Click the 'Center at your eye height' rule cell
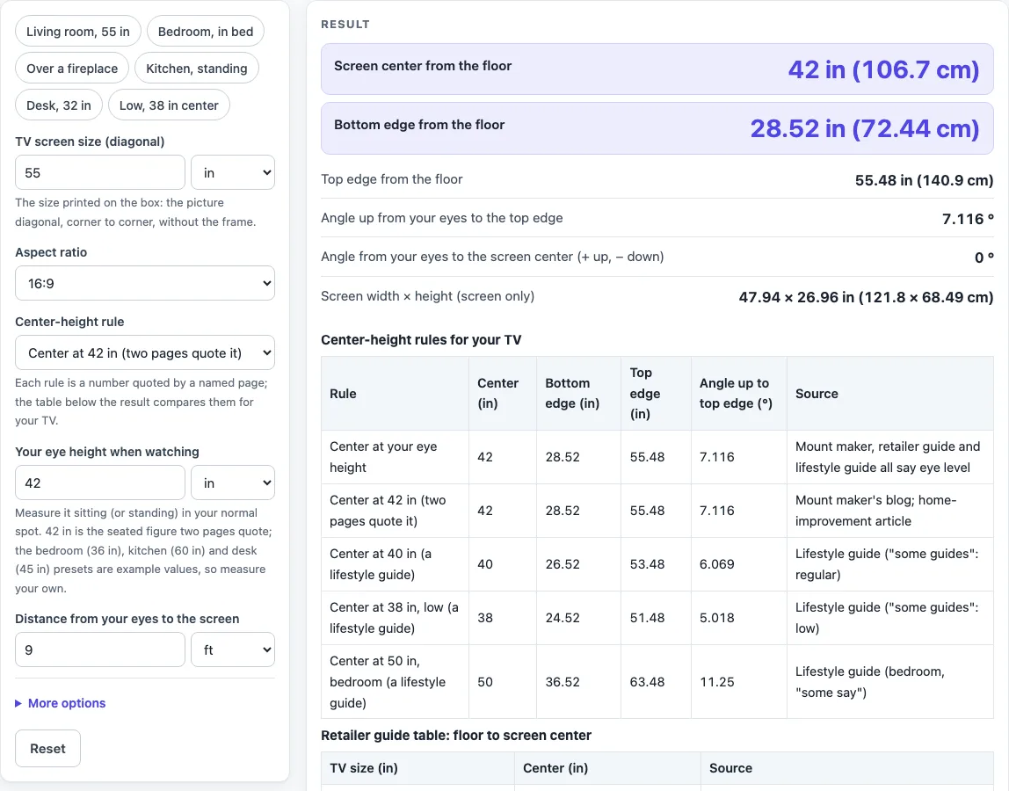Image resolution: width=1009 pixels, height=791 pixels. [x=396, y=457]
